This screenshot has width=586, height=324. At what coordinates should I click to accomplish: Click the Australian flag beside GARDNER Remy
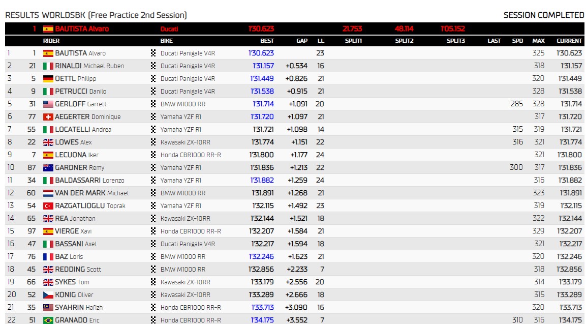48,167
